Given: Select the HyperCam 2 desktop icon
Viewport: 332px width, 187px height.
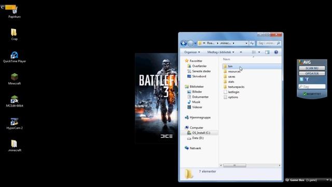Looking at the screenshot, I should click(15, 124).
